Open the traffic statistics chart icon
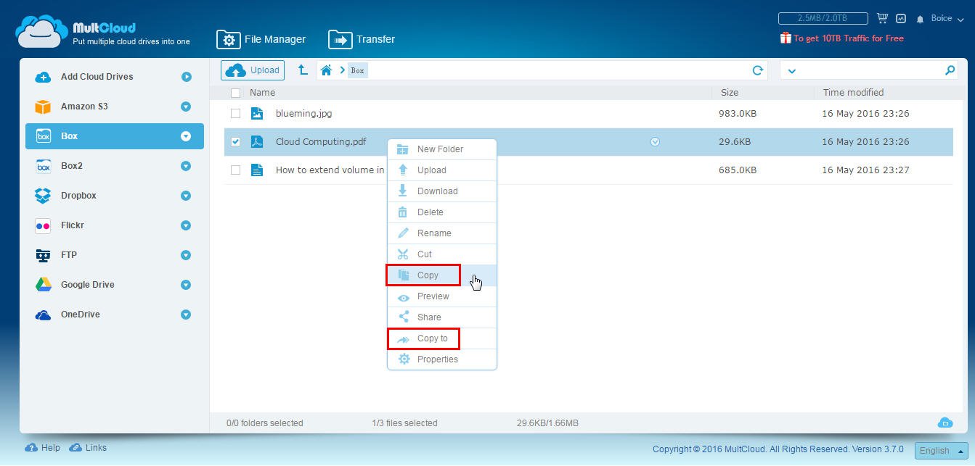 (901, 18)
